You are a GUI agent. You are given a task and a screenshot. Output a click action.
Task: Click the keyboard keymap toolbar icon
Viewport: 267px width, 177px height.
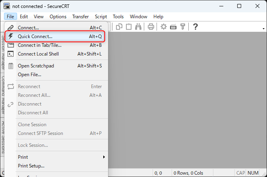[173, 27]
